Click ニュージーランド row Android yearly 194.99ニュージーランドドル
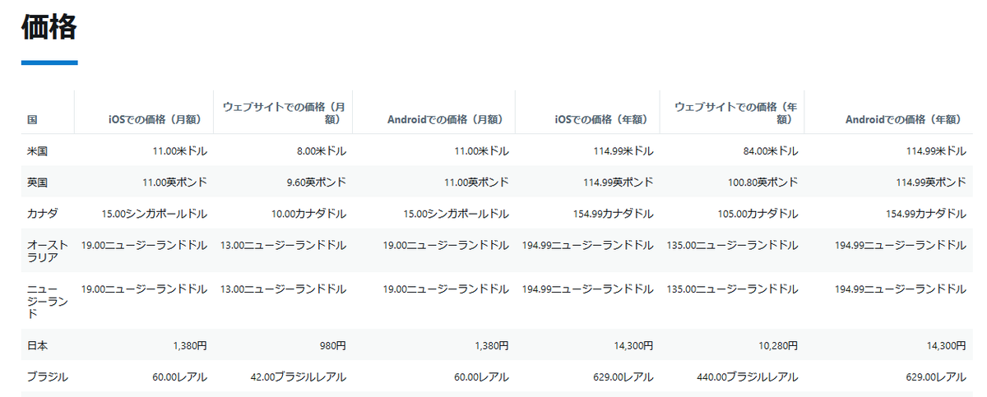 [901, 289]
